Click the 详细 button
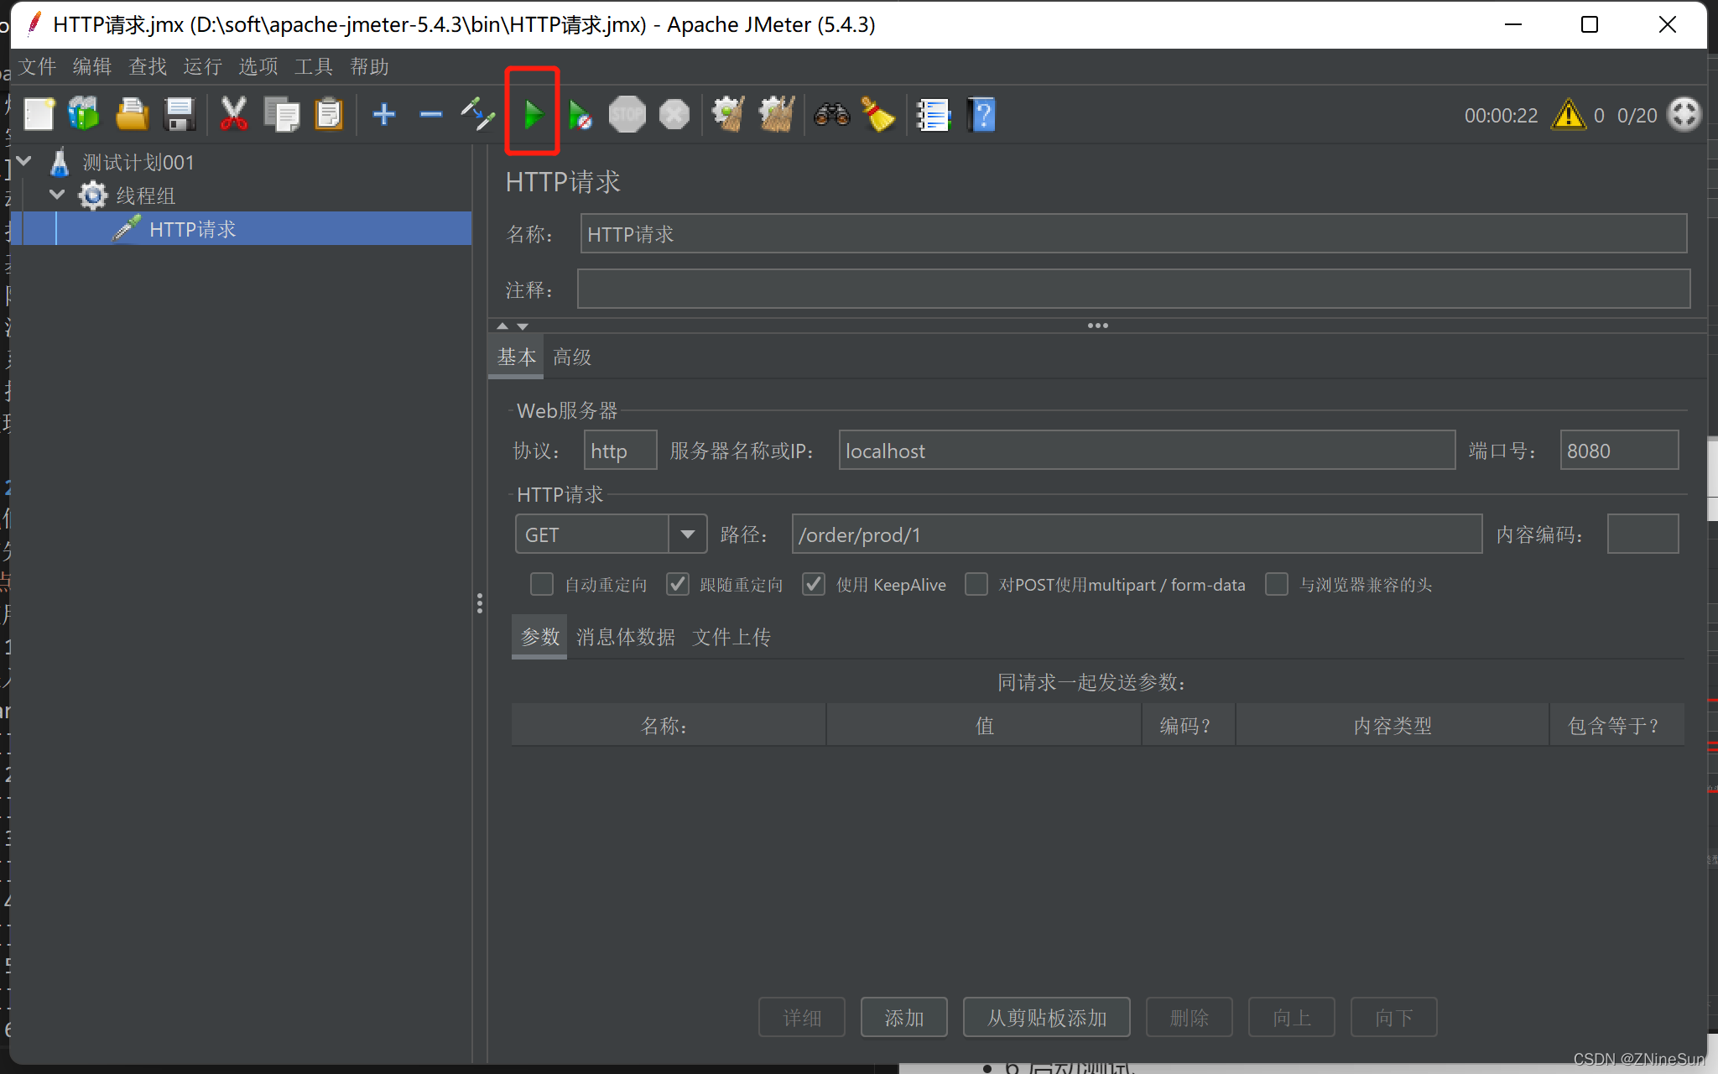1718x1074 pixels. coord(802,1018)
